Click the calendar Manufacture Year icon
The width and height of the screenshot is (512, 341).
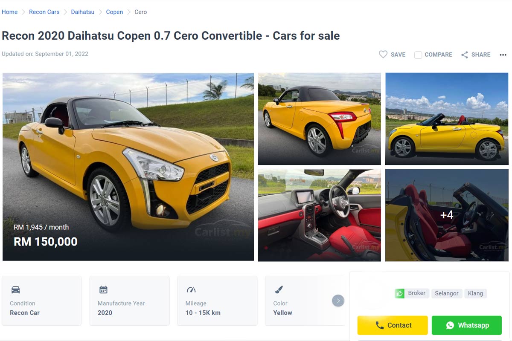(103, 290)
